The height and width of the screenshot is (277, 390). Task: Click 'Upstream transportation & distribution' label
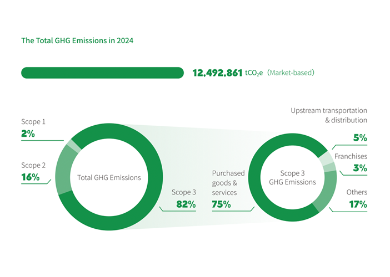329,115
